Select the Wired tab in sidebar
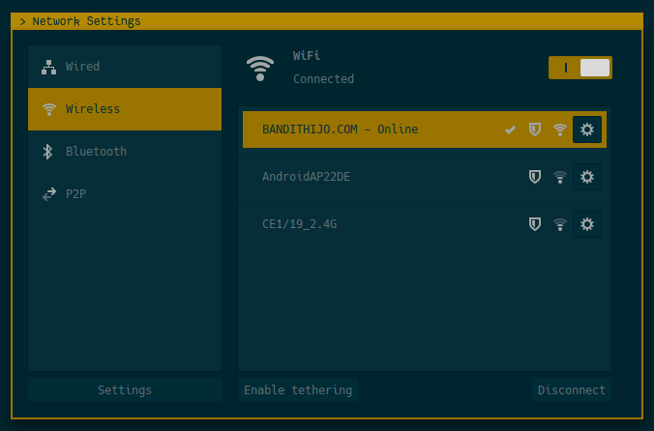The height and width of the screenshot is (431, 654). [x=125, y=67]
